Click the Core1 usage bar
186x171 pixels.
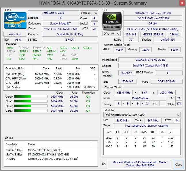click(31, 101)
